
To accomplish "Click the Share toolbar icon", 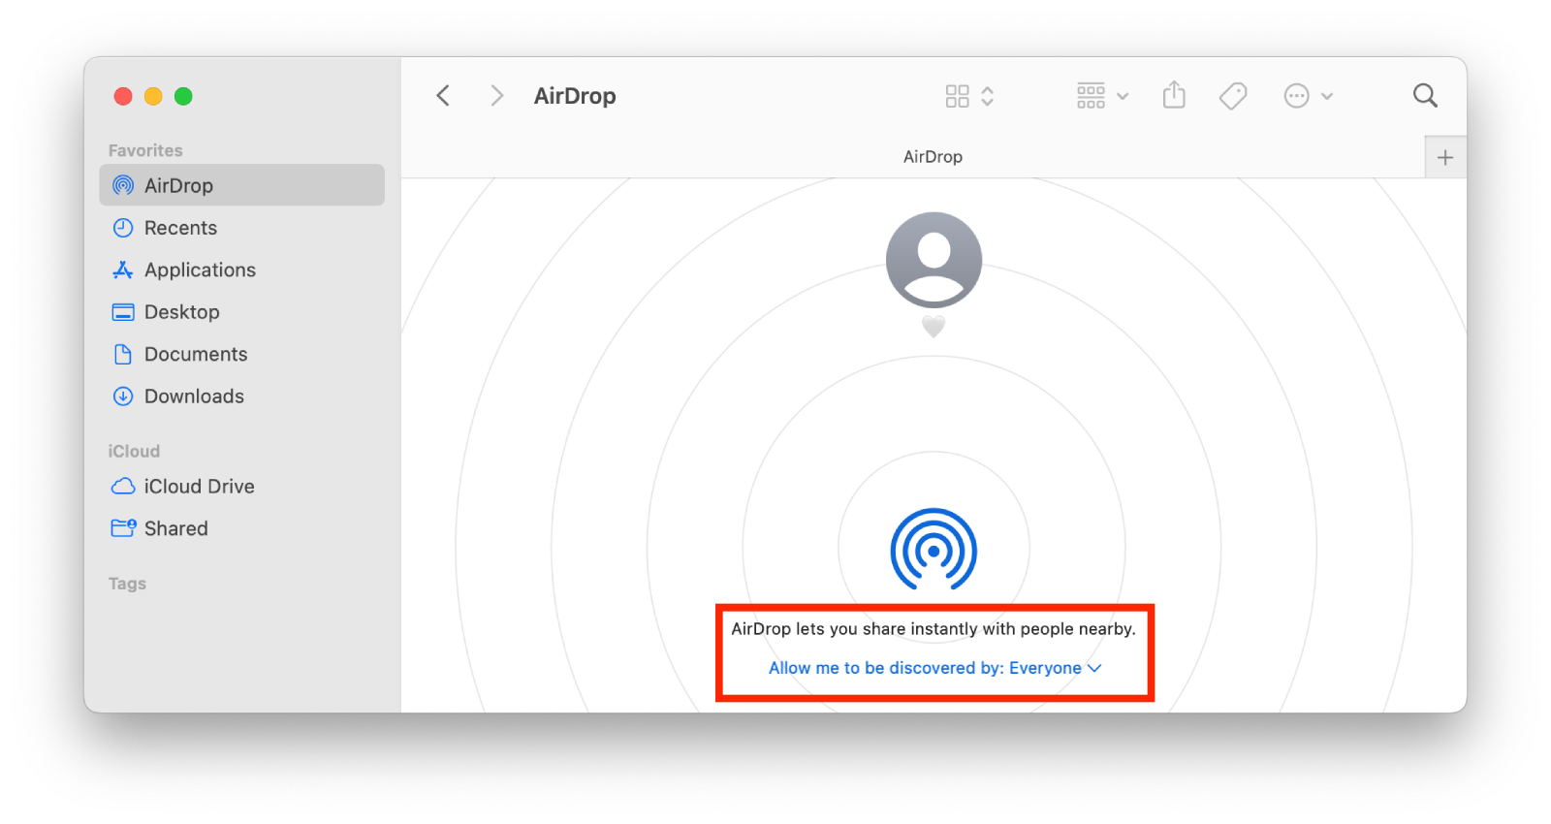I will (x=1174, y=95).
